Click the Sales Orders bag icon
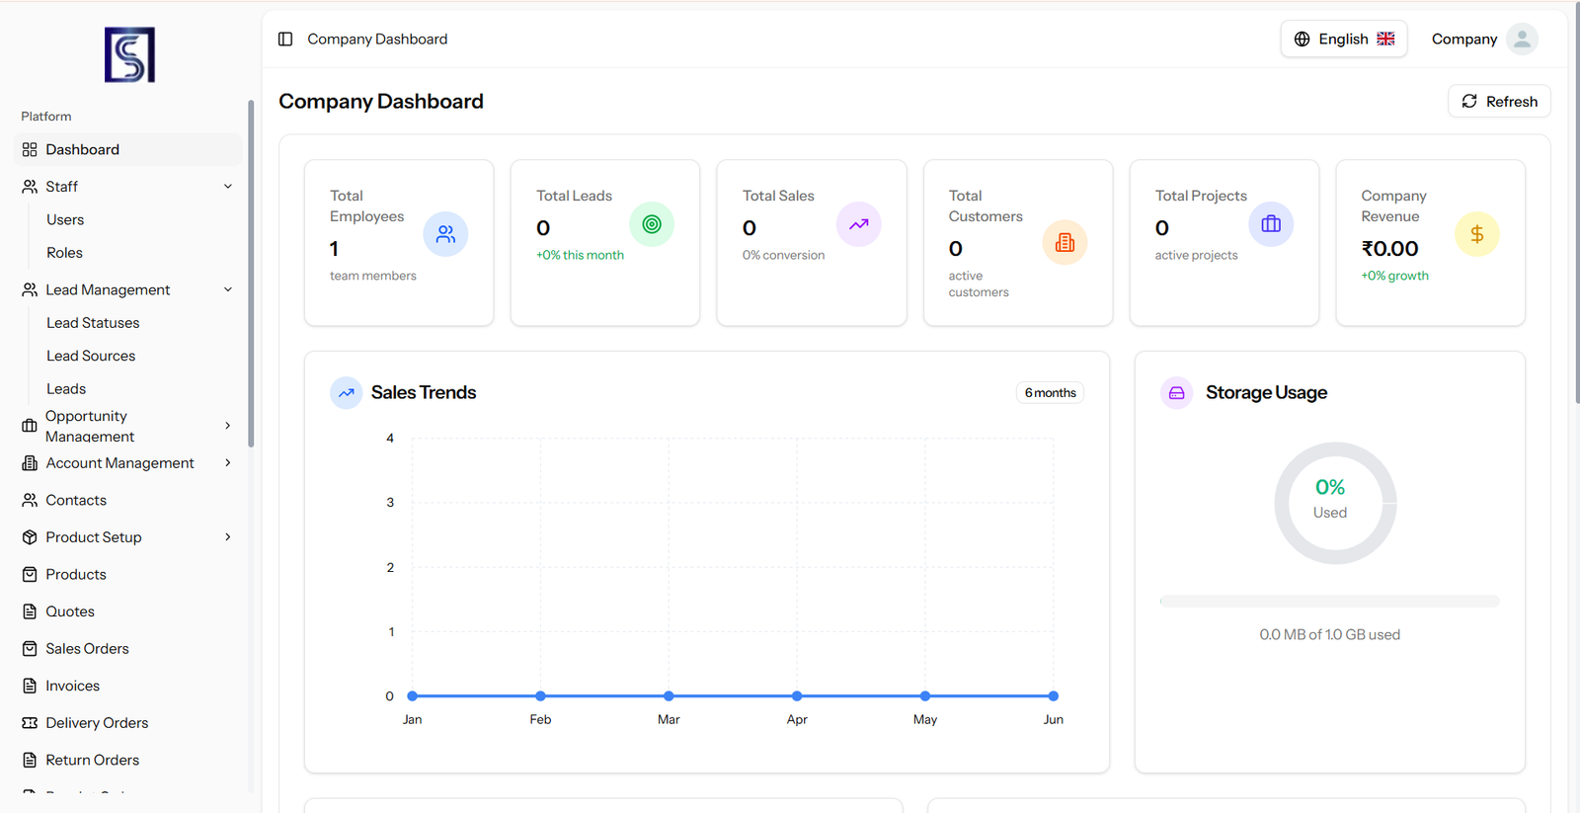The image size is (1580, 813). 30,648
